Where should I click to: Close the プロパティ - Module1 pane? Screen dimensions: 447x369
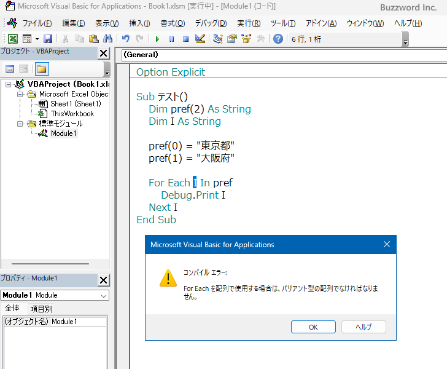[104, 280]
